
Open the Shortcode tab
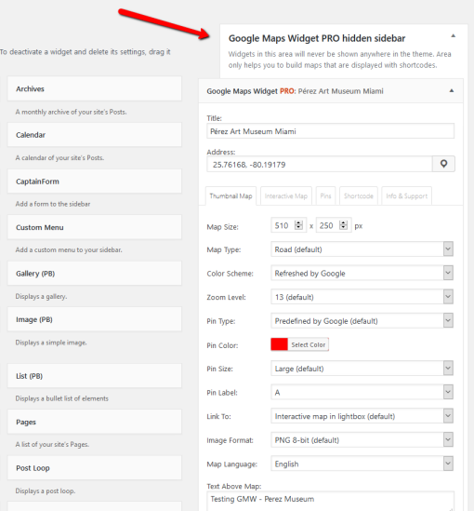[x=359, y=195]
